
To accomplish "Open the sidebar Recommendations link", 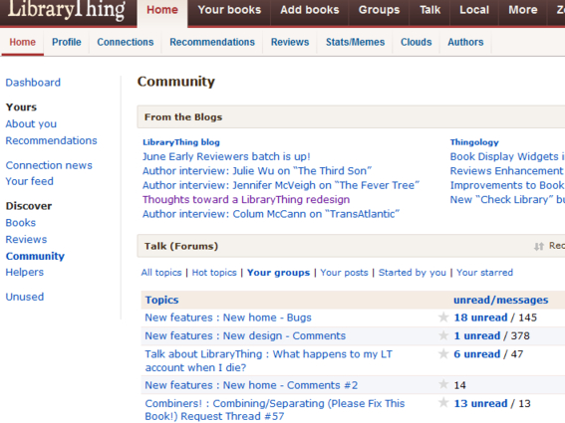I will 51,140.
